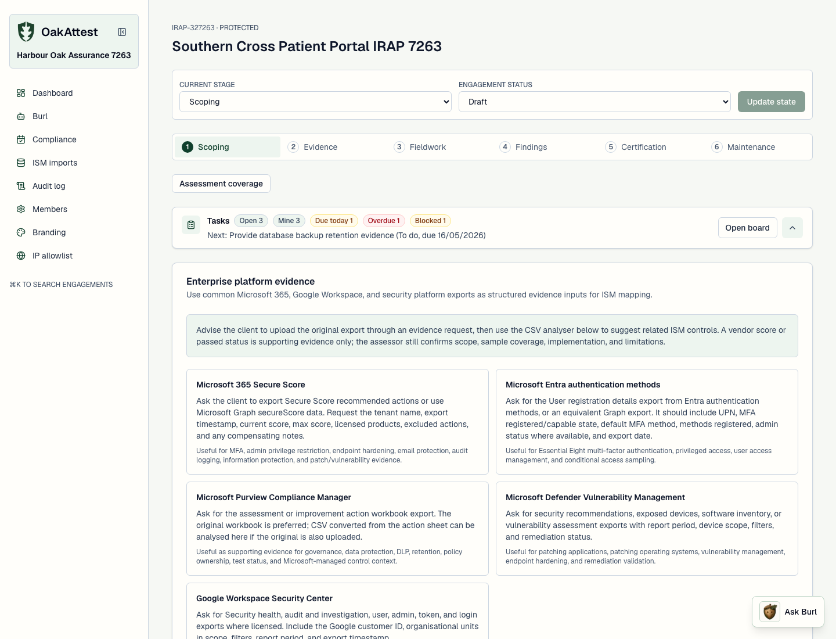Image resolution: width=836 pixels, height=639 pixels.
Task: Collapse the sidebar panel icon
Action: 122,32
